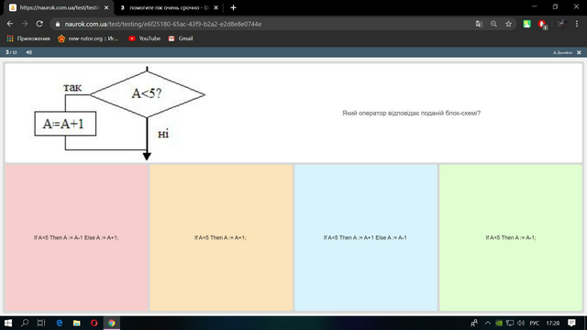Image resolution: width=587 pixels, height=330 pixels.
Task: Open the translate page icon
Action: point(479,24)
